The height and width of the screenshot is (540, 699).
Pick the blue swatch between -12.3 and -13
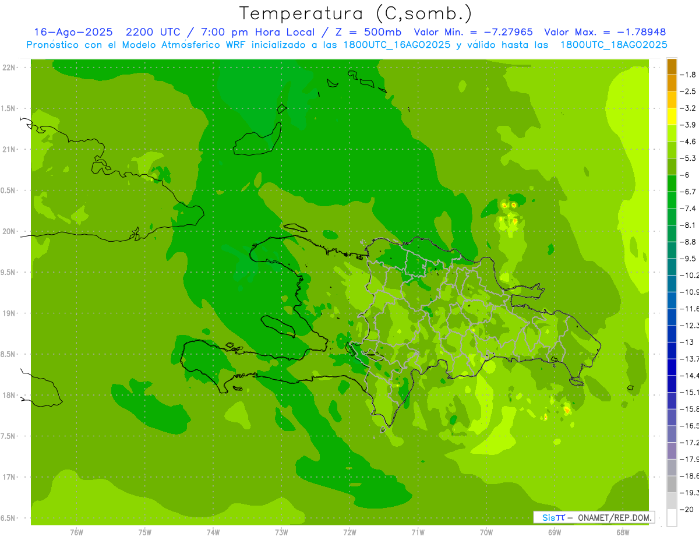pyautogui.click(x=672, y=333)
